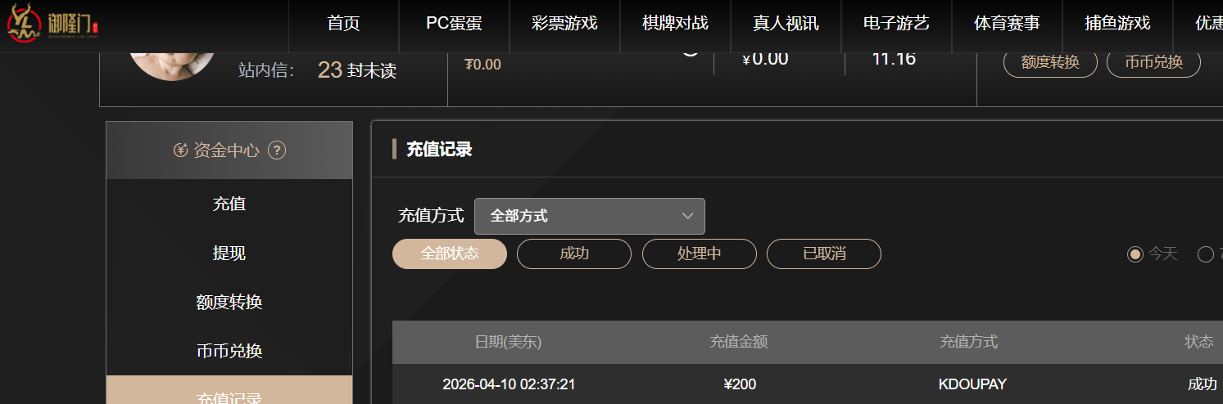Viewport: 1223px width, 404px height.
Task: Open the 充值方式 dropdown
Action: (x=589, y=216)
